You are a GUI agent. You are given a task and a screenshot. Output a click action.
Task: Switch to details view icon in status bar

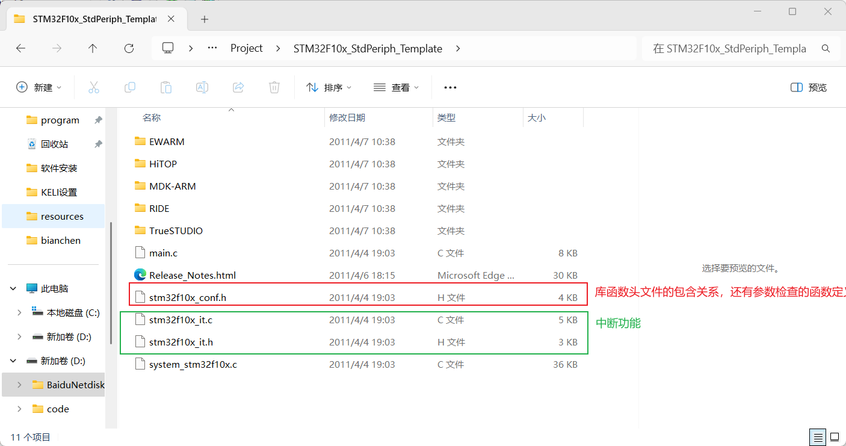click(818, 437)
